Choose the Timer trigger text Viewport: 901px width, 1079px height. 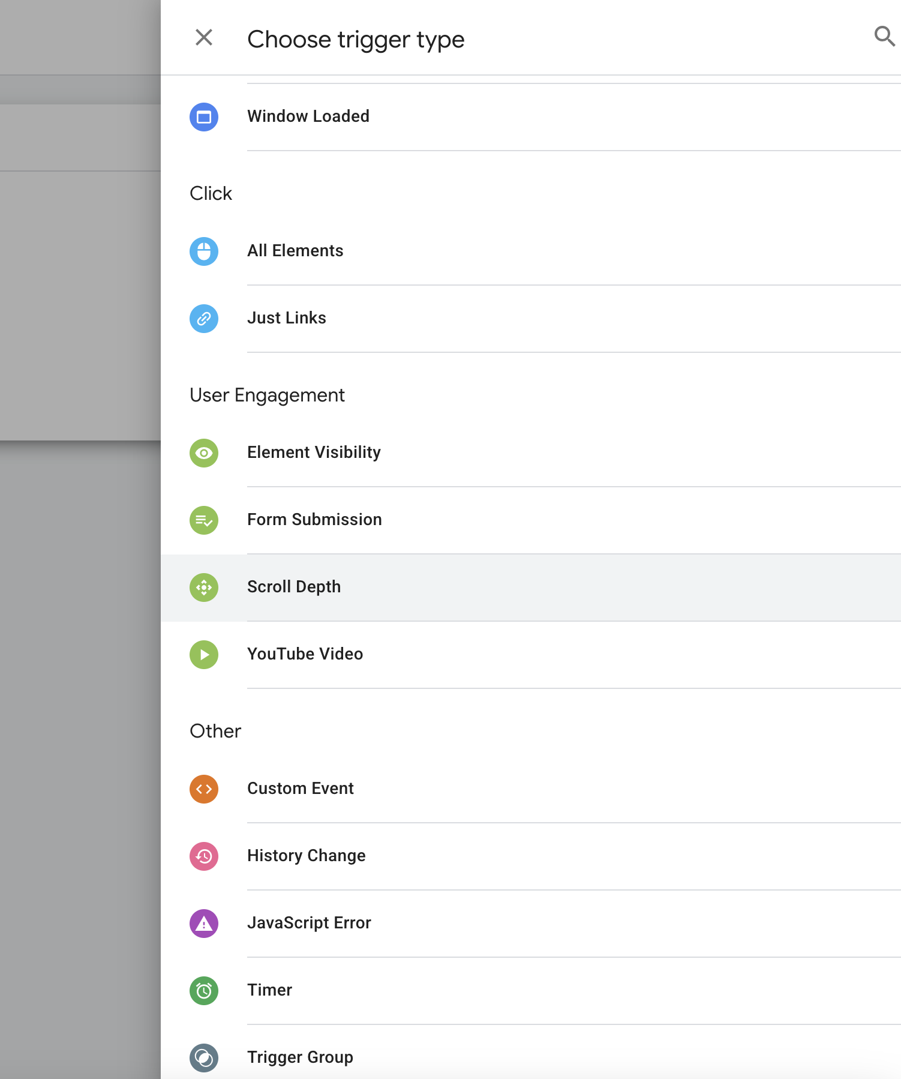click(x=269, y=990)
